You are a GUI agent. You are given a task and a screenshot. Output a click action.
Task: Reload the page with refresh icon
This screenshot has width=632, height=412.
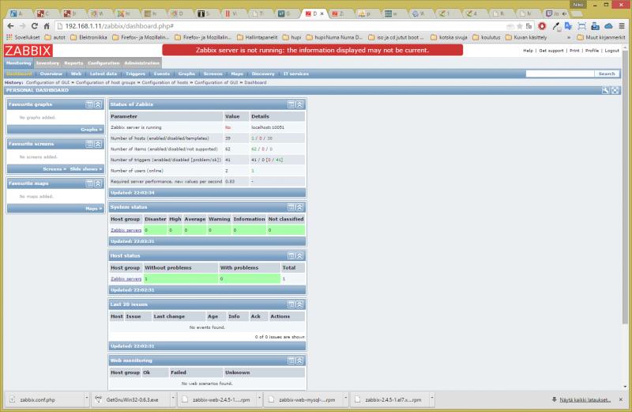[x=35, y=26]
